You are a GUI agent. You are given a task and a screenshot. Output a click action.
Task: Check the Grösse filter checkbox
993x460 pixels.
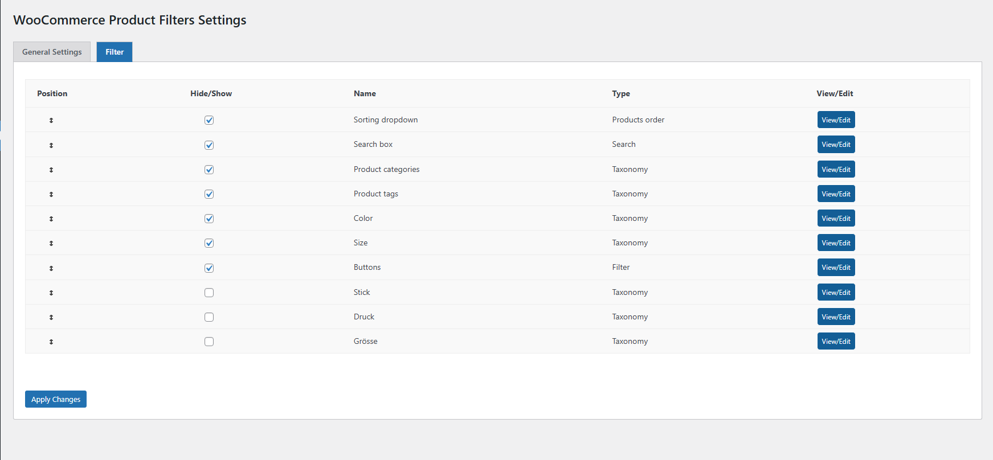click(x=209, y=342)
